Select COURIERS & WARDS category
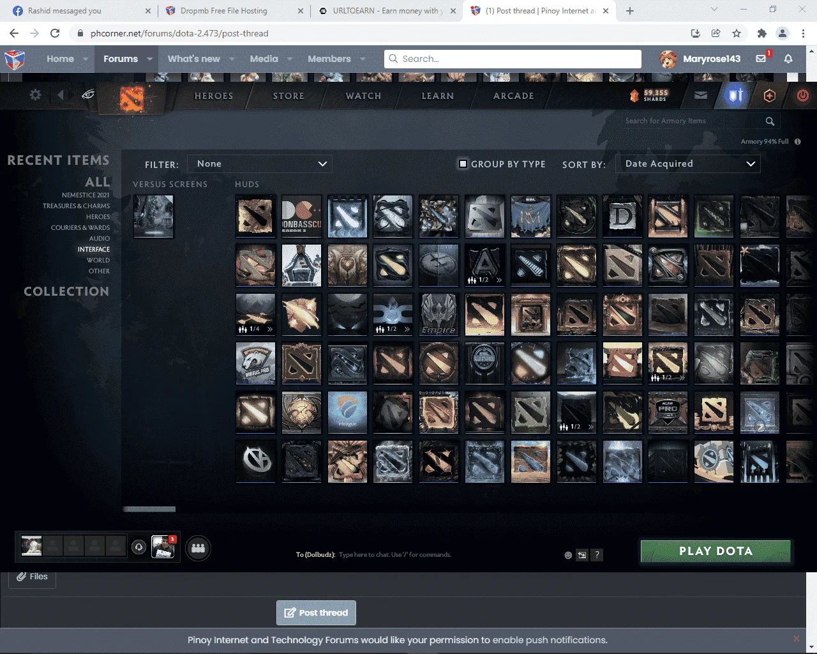The height and width of the screenshot is (654, 817). (80, 228)
